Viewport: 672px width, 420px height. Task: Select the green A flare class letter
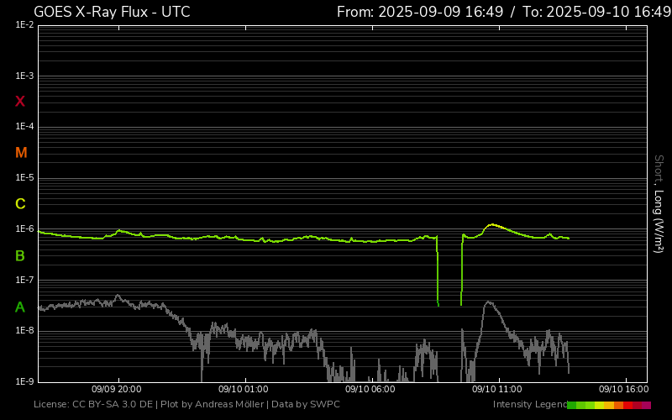pyautogui.click(x=20, y=307)
